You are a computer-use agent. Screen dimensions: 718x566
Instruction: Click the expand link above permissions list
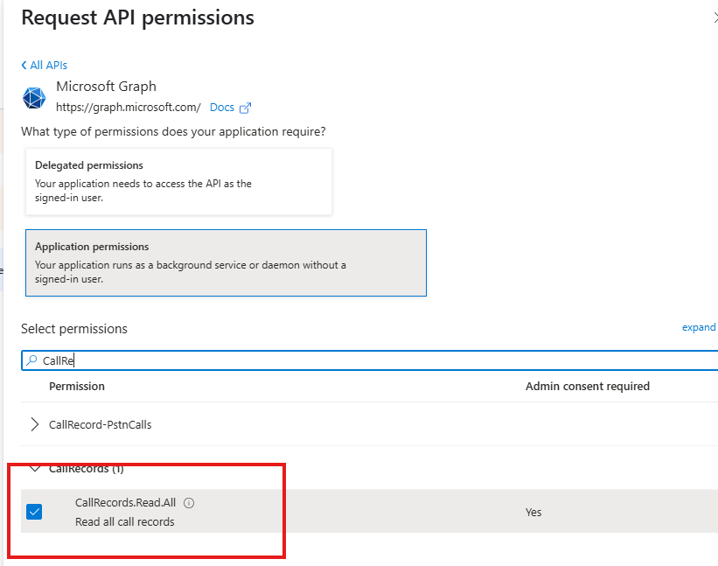pyautogui.click(x=698, y=326)
